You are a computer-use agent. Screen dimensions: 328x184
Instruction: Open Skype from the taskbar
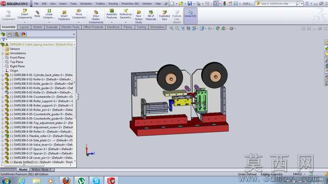click(96, 180)
